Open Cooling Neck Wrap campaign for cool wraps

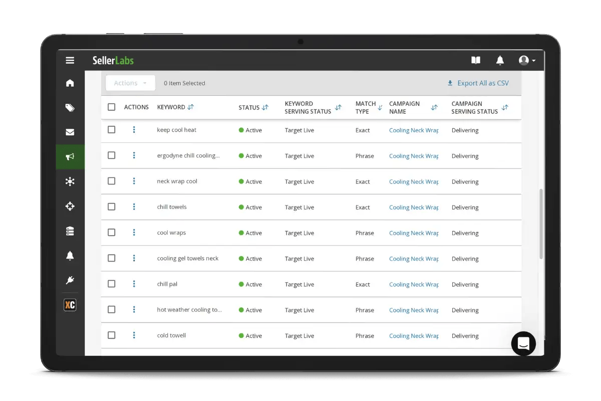414,233
